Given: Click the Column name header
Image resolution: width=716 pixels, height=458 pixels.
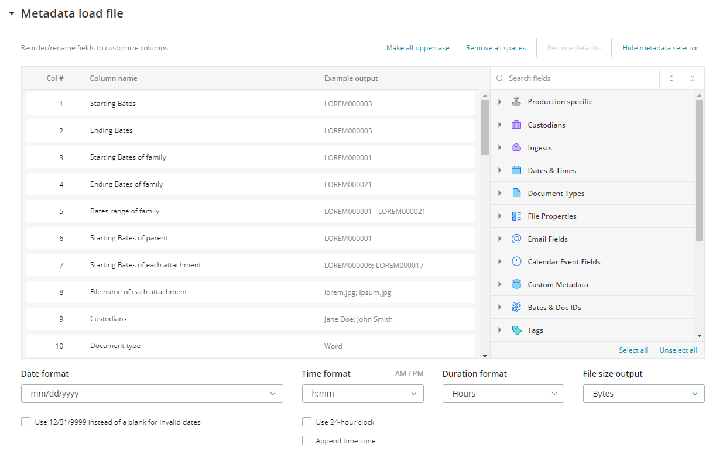Looking at the screenshot, I should tap(114, 78).
